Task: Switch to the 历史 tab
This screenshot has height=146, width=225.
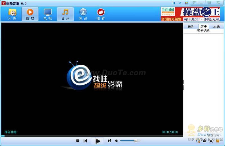Action: coord(204,27)
